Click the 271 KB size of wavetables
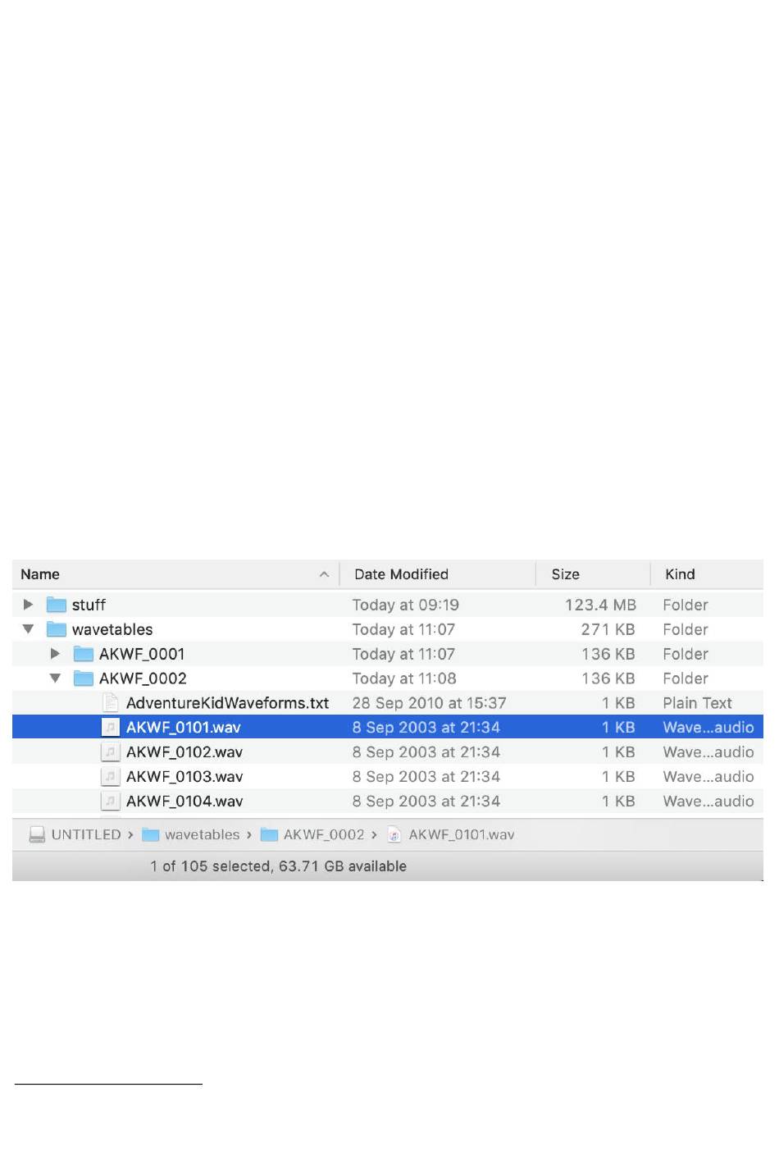 coord(608,629)
